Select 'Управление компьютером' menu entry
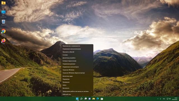 pos(77,67)
